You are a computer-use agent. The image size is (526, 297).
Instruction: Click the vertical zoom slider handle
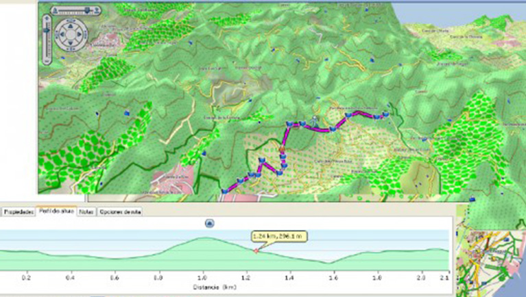tap(47, 30)
